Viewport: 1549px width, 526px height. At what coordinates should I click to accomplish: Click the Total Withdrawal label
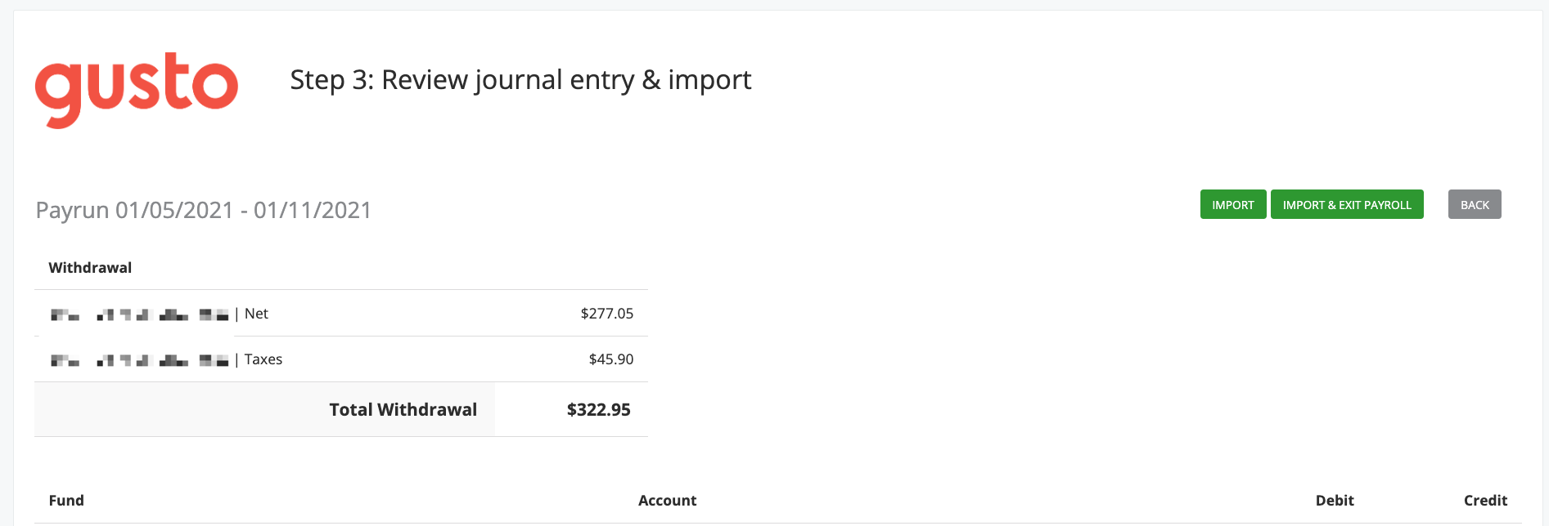pos(403,410)
